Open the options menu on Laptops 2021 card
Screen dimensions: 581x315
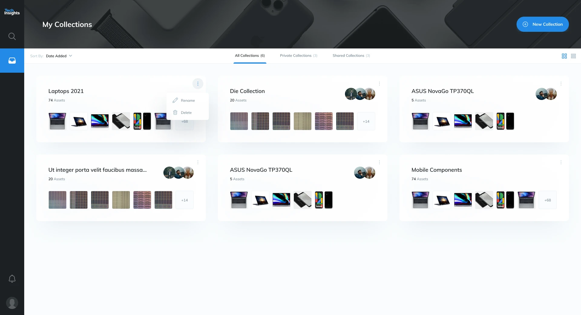(198, 83)
